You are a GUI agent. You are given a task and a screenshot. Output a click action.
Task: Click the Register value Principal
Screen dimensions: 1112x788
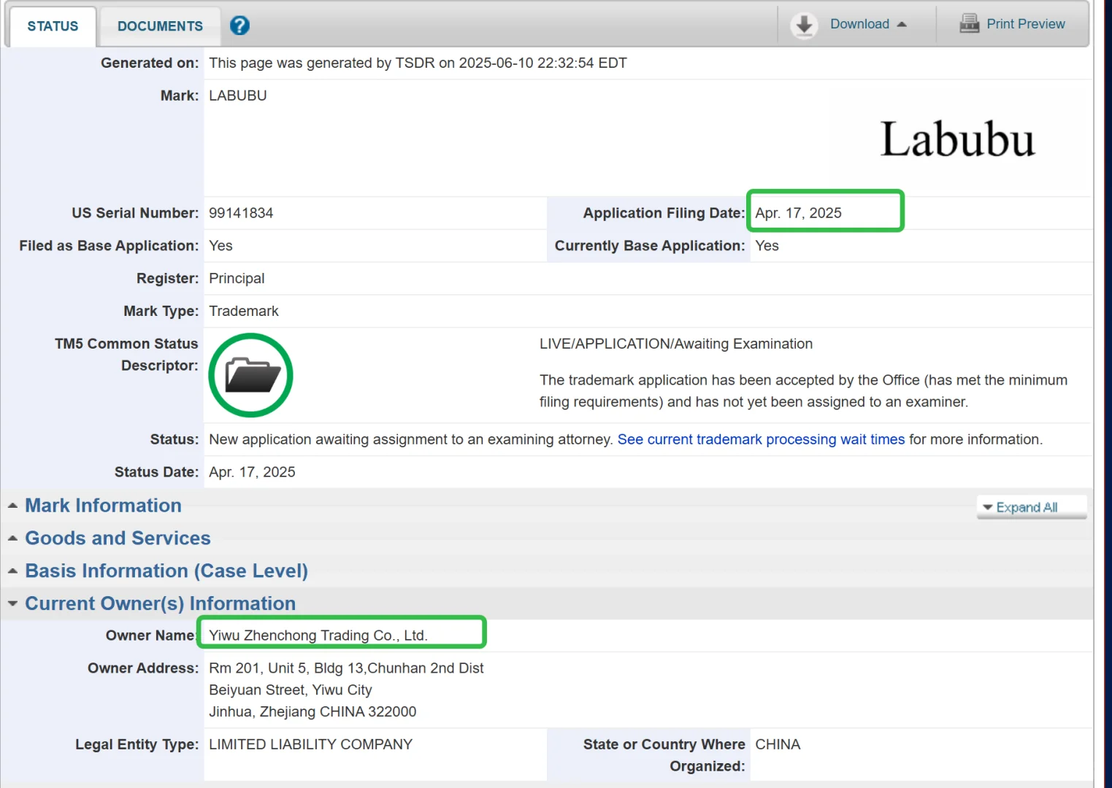237,279
